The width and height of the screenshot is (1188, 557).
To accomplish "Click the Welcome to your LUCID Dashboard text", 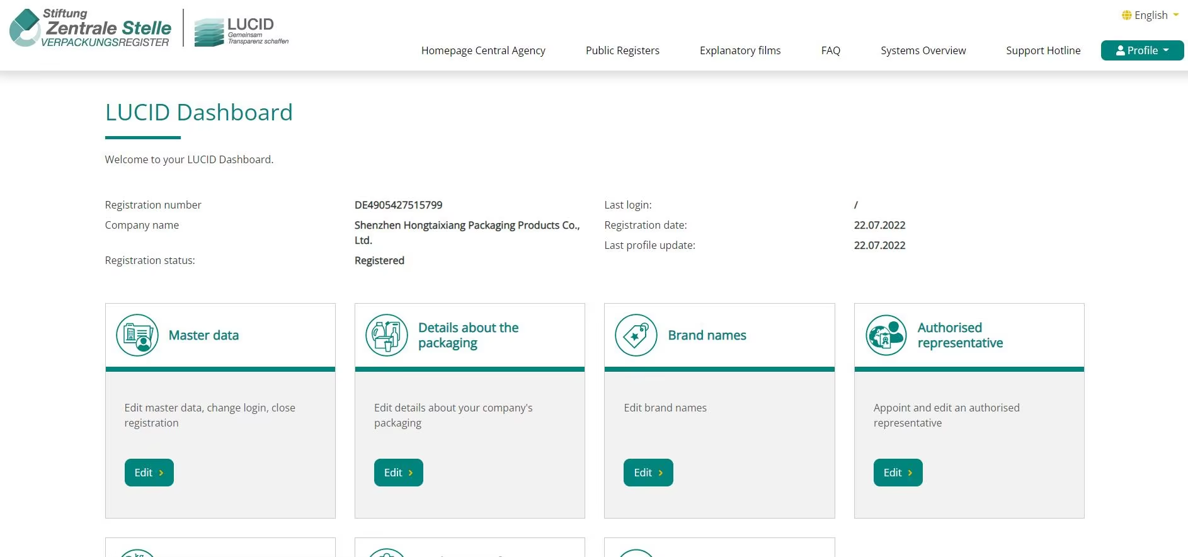I will pos(189,159).
